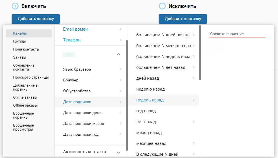The height and width of the screenshot is (158, 278).
Task: Expand the Активность контакта section
Action: pyautogui.click(x=119, y=153)
